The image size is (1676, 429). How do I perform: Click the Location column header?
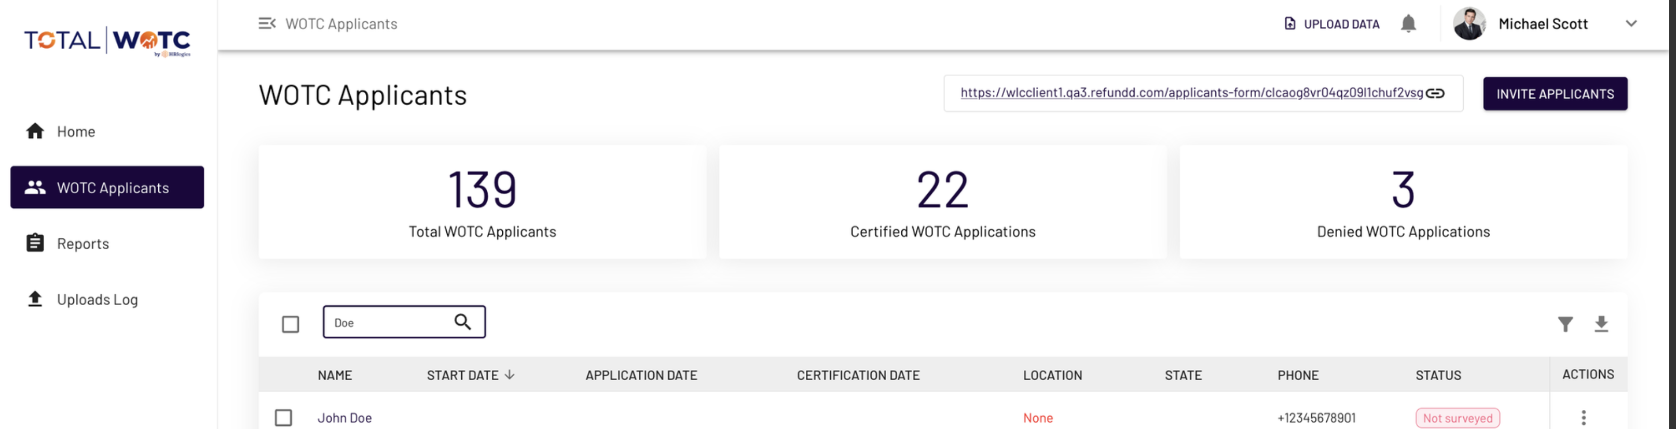click(1052, 375)
